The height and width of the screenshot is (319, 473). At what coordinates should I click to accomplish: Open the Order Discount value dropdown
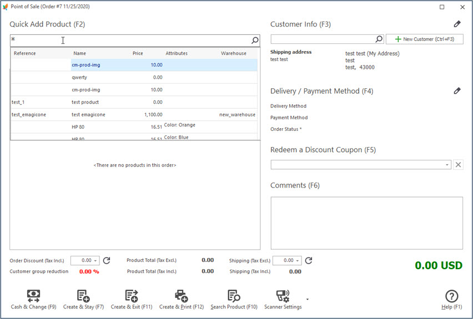tap(95, 261)
